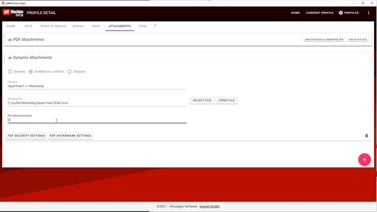Click next arrow beside the Send tab
Screen dimensions: 377x212
[x=155, y=25]
